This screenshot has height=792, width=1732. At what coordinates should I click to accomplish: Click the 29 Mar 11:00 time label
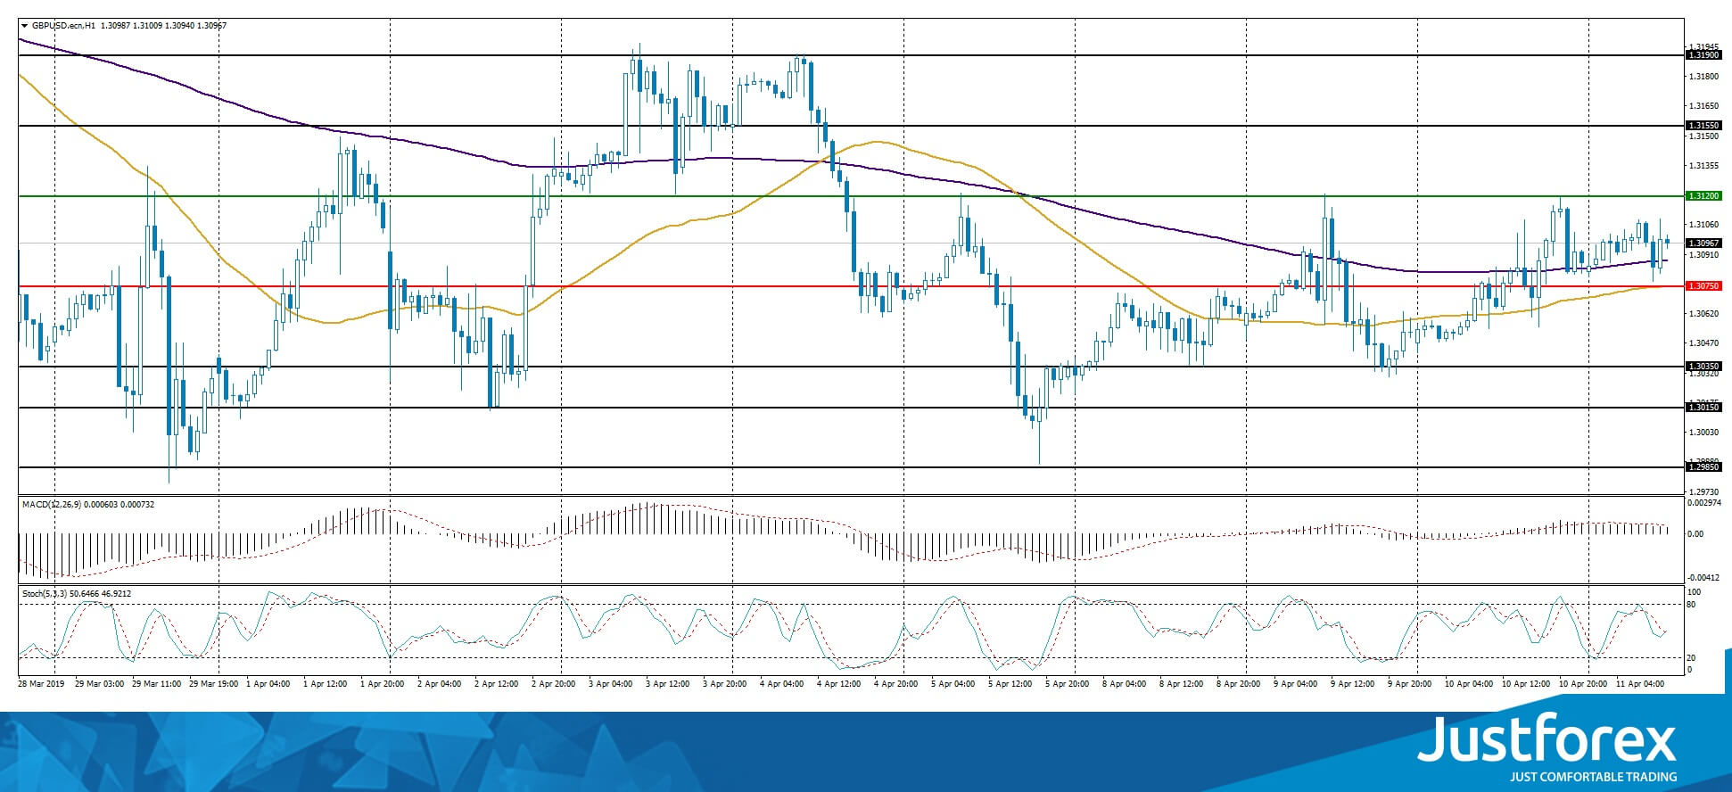pyautogui.click(x=156, y=684)
